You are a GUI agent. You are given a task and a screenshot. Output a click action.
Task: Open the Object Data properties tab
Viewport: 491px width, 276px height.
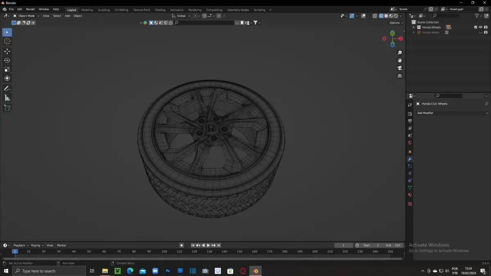click(410, 188)
